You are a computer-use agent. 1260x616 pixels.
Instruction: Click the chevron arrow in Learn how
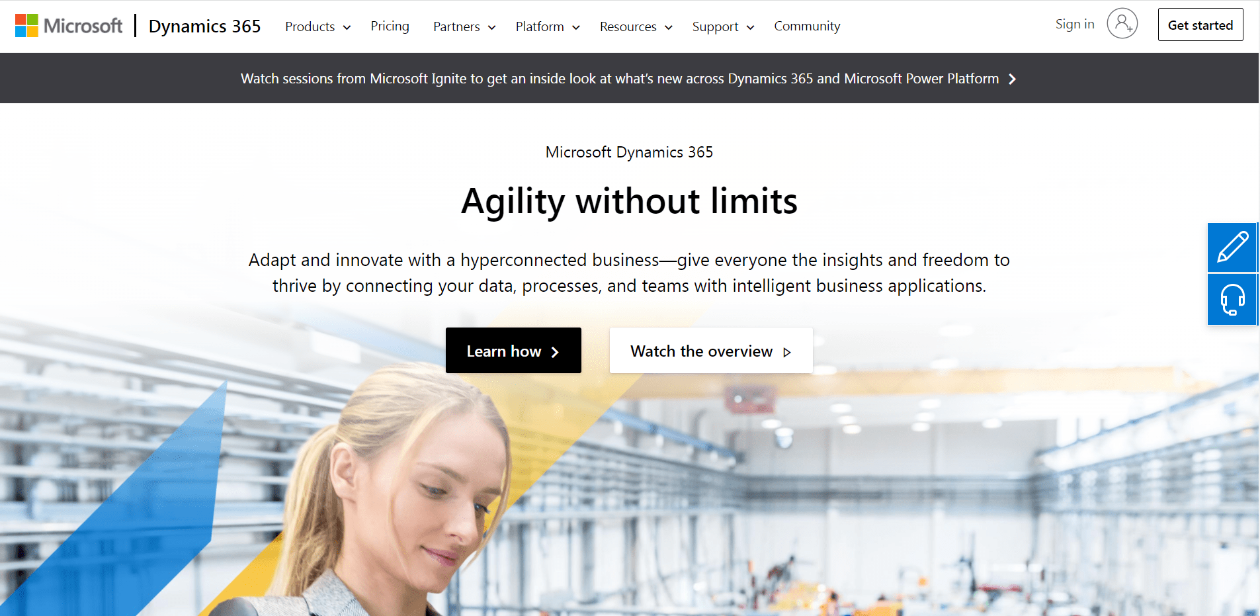click(555, 352)
